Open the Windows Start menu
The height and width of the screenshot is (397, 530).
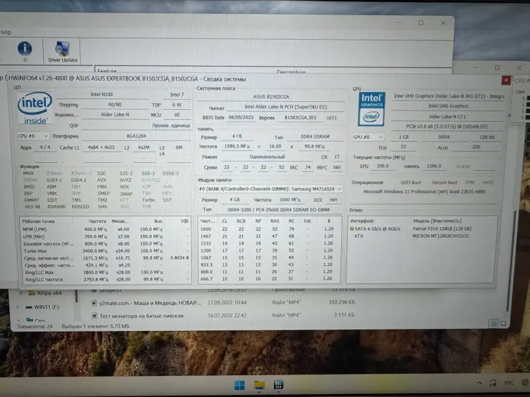tap(239, 385)
